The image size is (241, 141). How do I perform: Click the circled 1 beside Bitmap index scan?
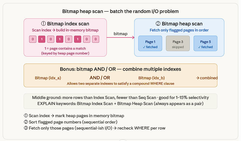point(44,24)
